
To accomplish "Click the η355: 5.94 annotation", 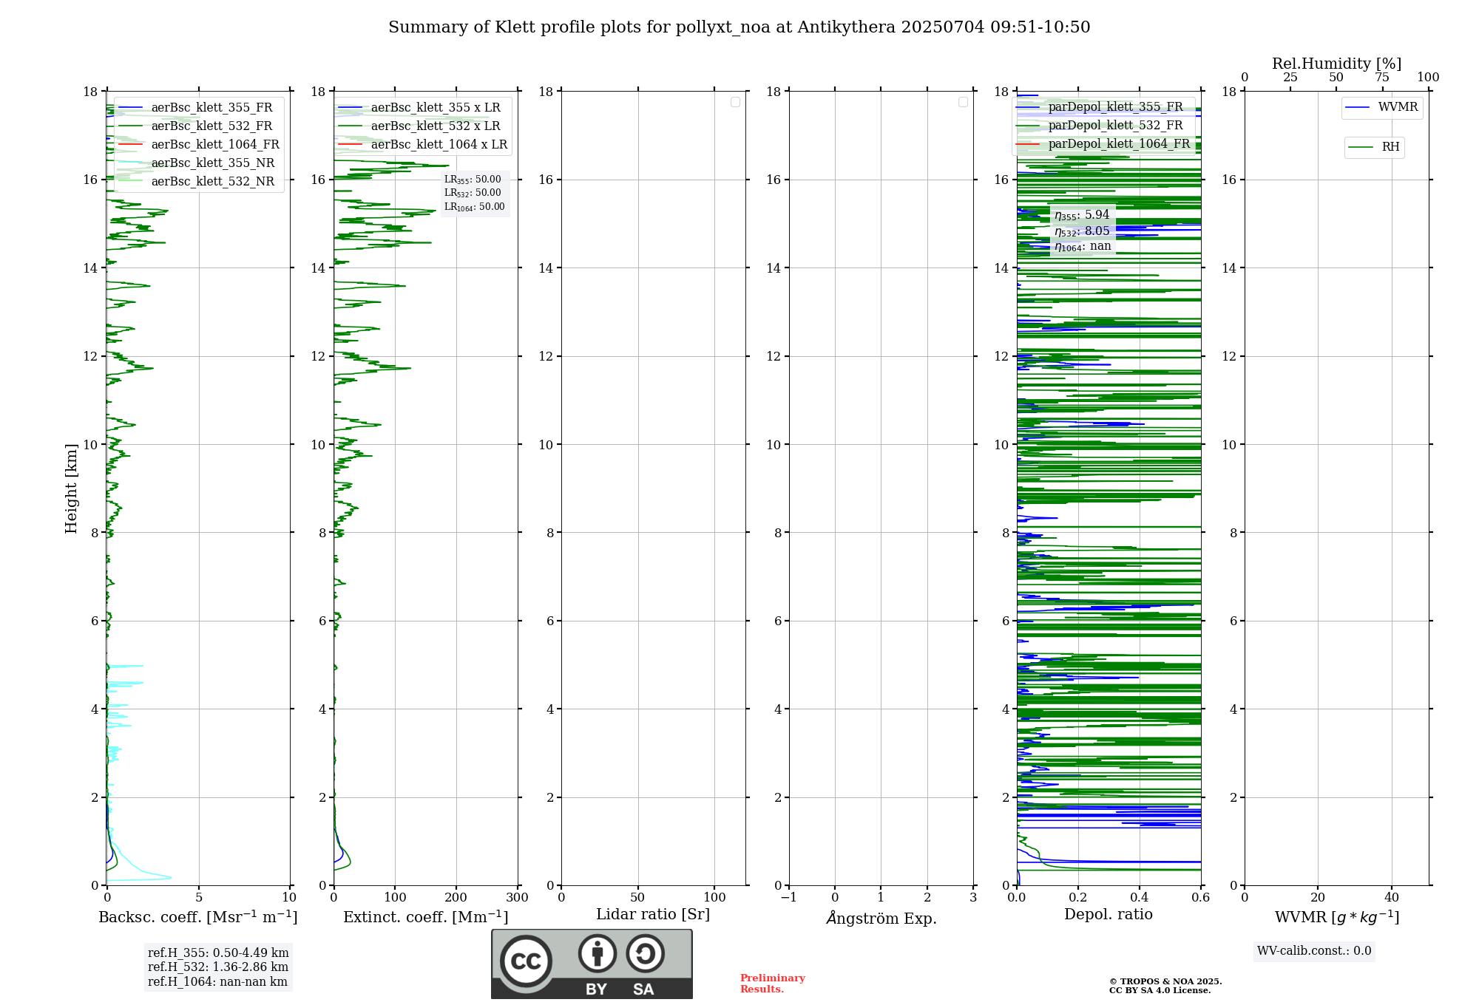I will 1082,215.
